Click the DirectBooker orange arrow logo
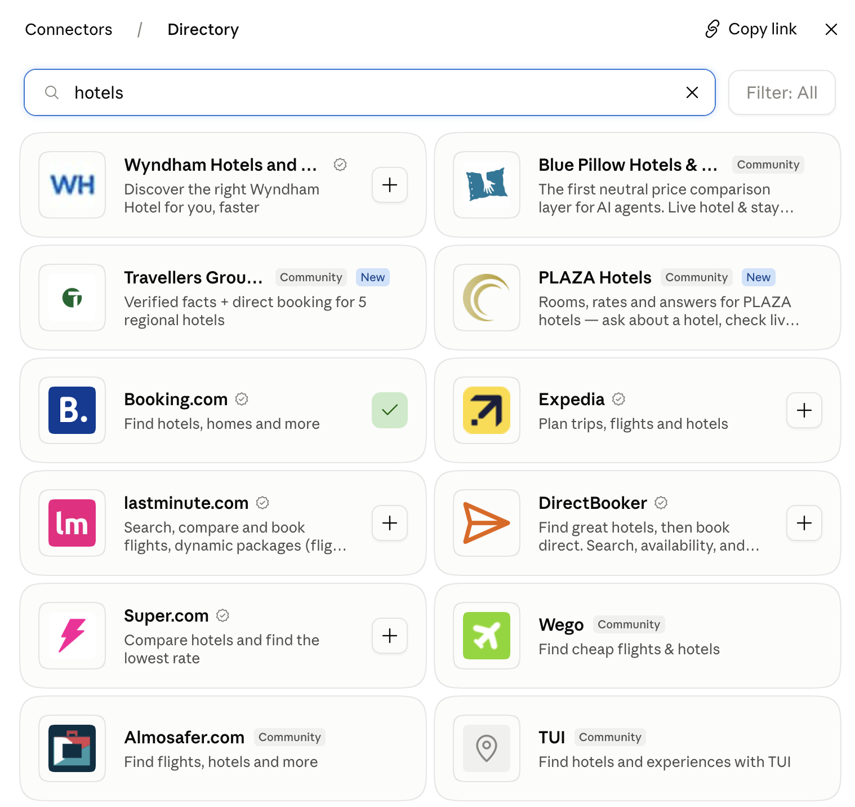Image resolution: width=855 pixels, height=807 pixels. (487, 523)
